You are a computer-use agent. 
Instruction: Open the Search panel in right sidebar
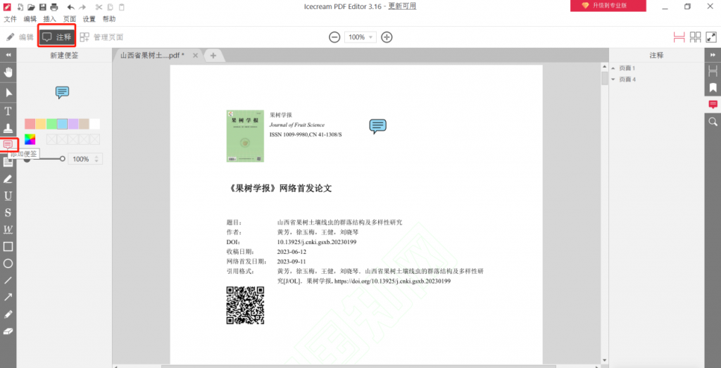[713, 122]
